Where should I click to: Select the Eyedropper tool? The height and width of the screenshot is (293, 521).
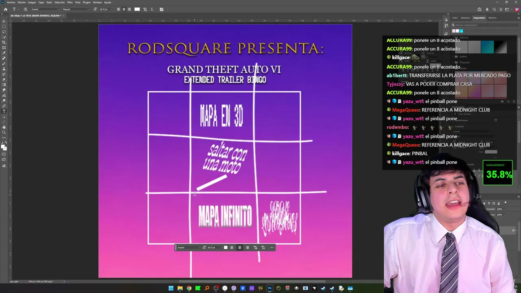point(4,53)
